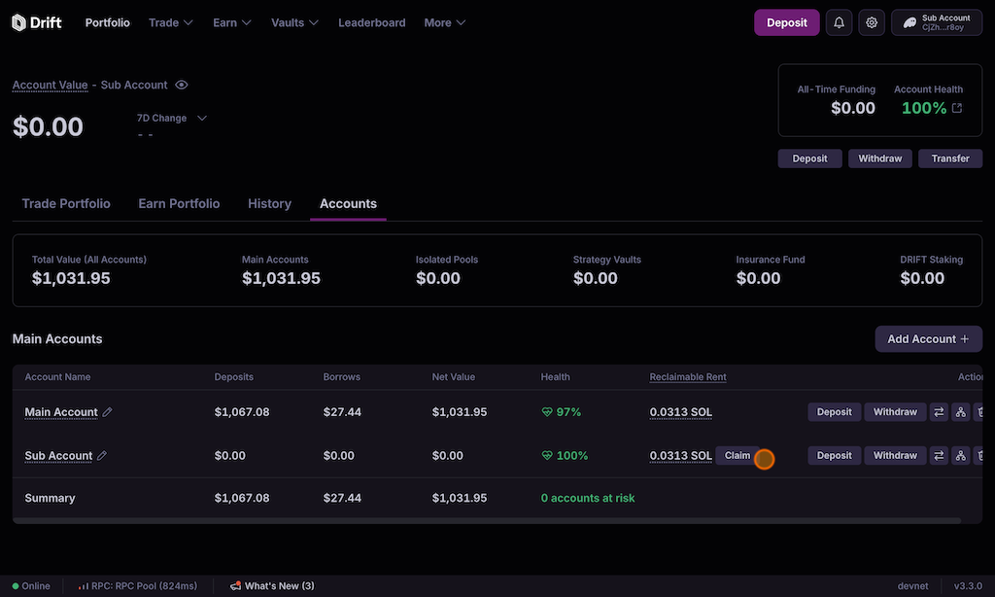Click the delegate icon in the Sub Account row
Screen dimensions: 995x597
[x=960, y=456]
